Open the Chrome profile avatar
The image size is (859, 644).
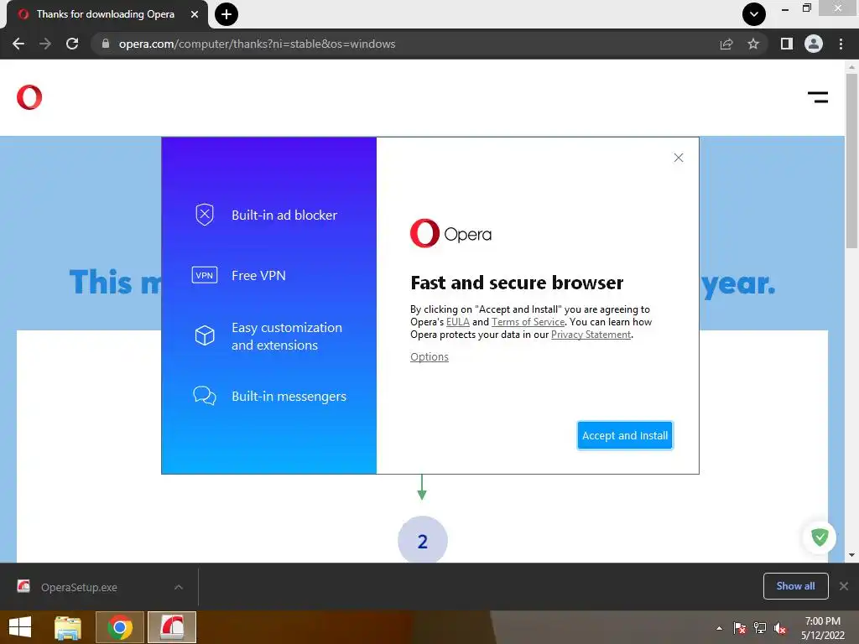[x=814, y=44]
